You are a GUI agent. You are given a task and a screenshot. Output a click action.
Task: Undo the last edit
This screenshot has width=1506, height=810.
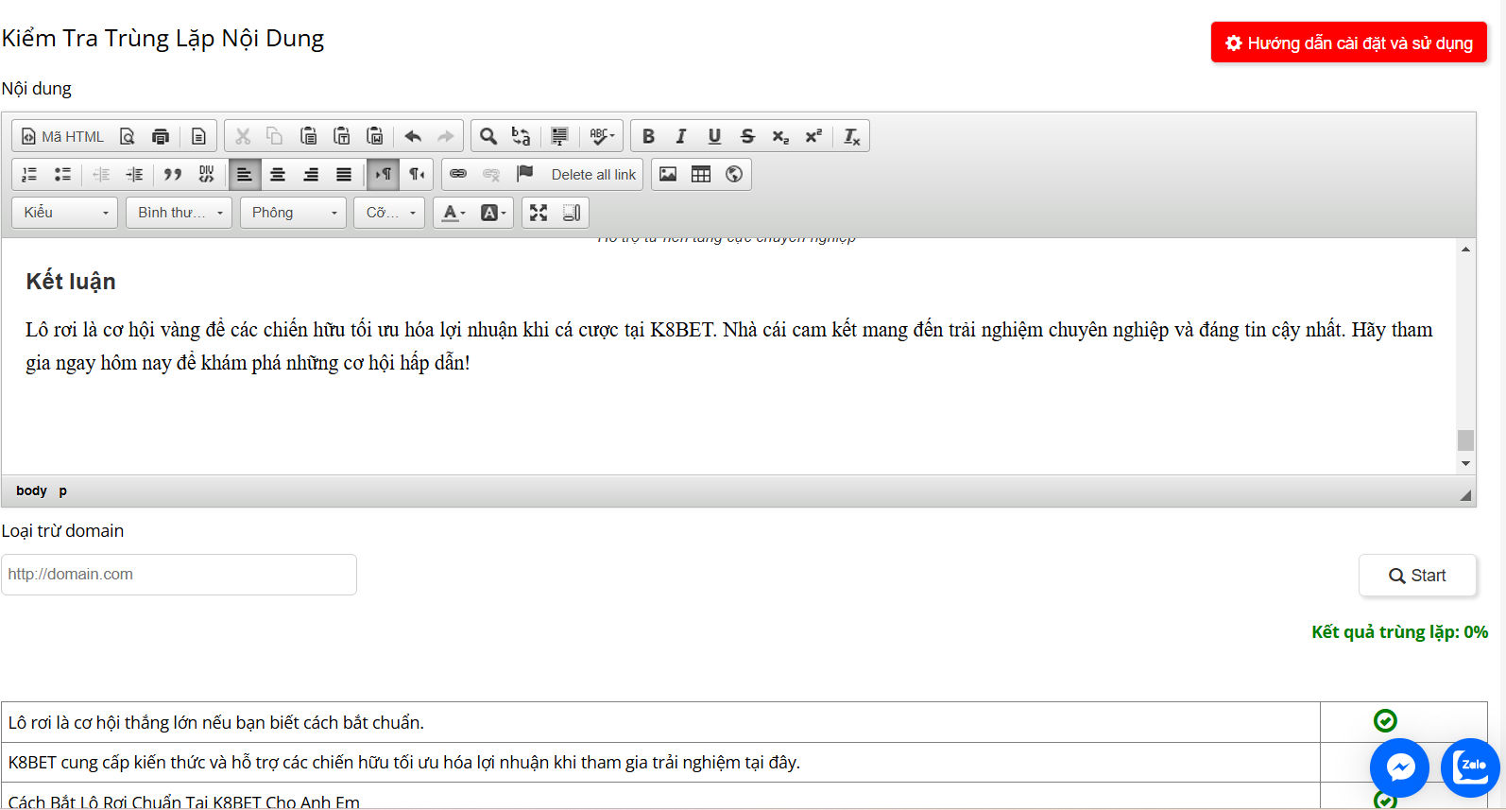pos(413,136)
